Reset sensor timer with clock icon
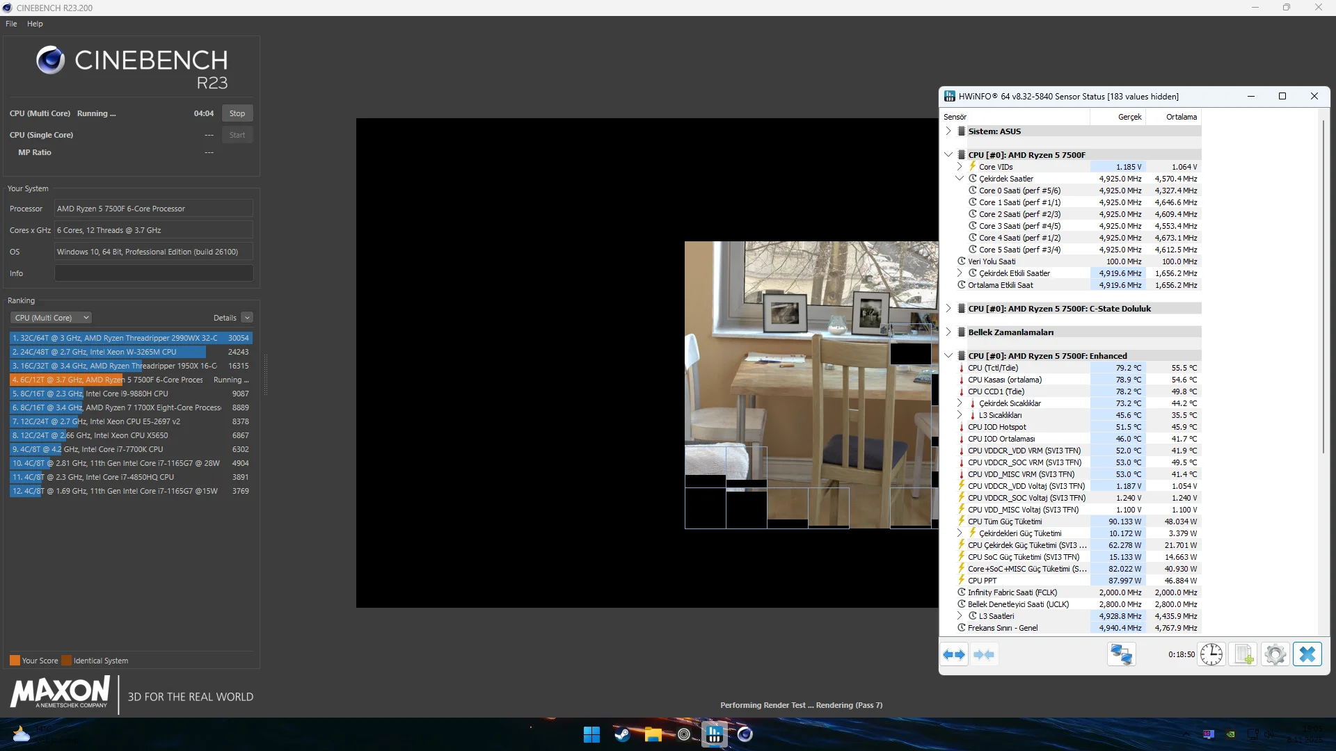The width and height of the screenshot is (1336, 751). pyautogui.click(x=1211, y=654)
